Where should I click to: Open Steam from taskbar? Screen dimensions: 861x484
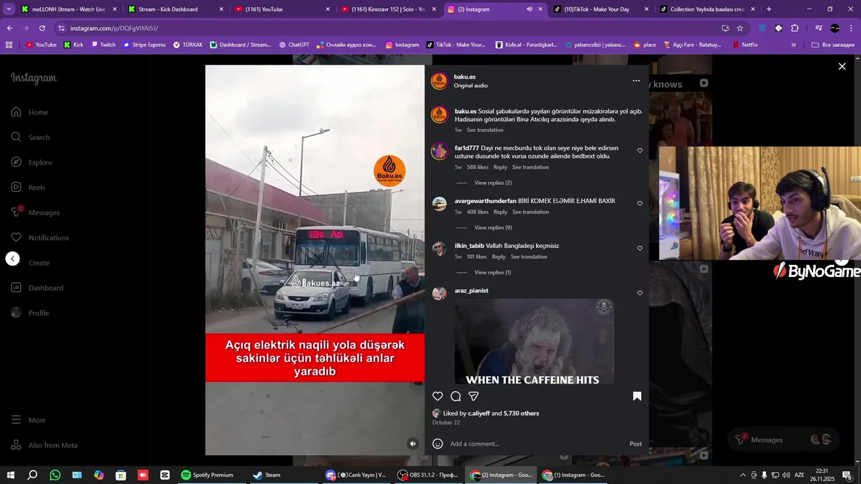(266, 475)
